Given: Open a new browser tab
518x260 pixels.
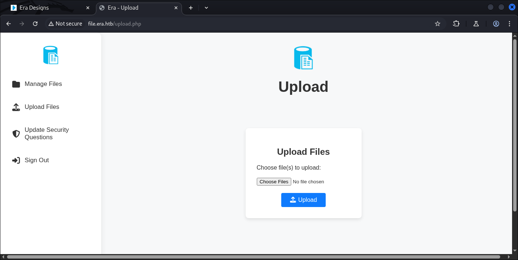Looking at the screenshot, I should [191, 8].
